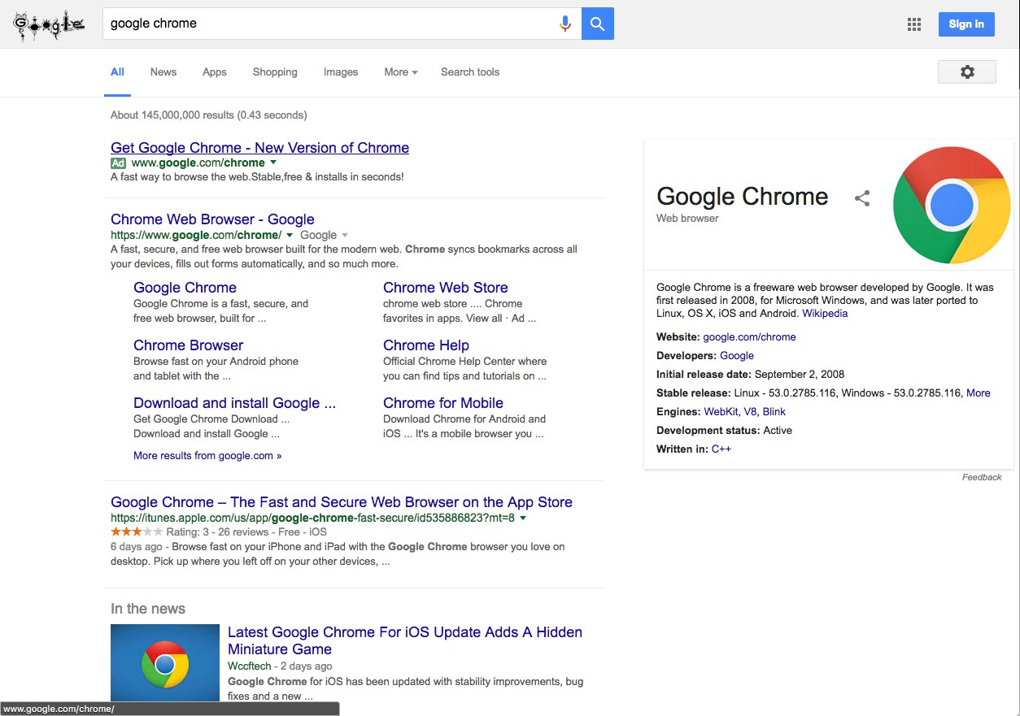Open the V8 engine link
Viewport: 1020px width, 716px height.
coord(750,411)
